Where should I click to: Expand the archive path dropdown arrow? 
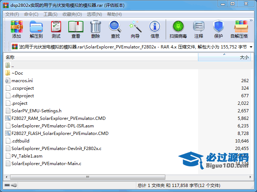click(x=251, y=47)
